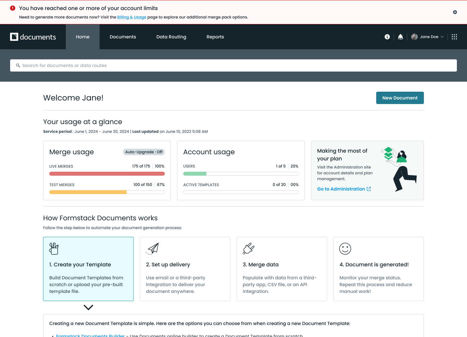This screenshot has height=337, width=467.
Task: Toggle the Auto-Upgrade Off badge
Action: (144, 152)
